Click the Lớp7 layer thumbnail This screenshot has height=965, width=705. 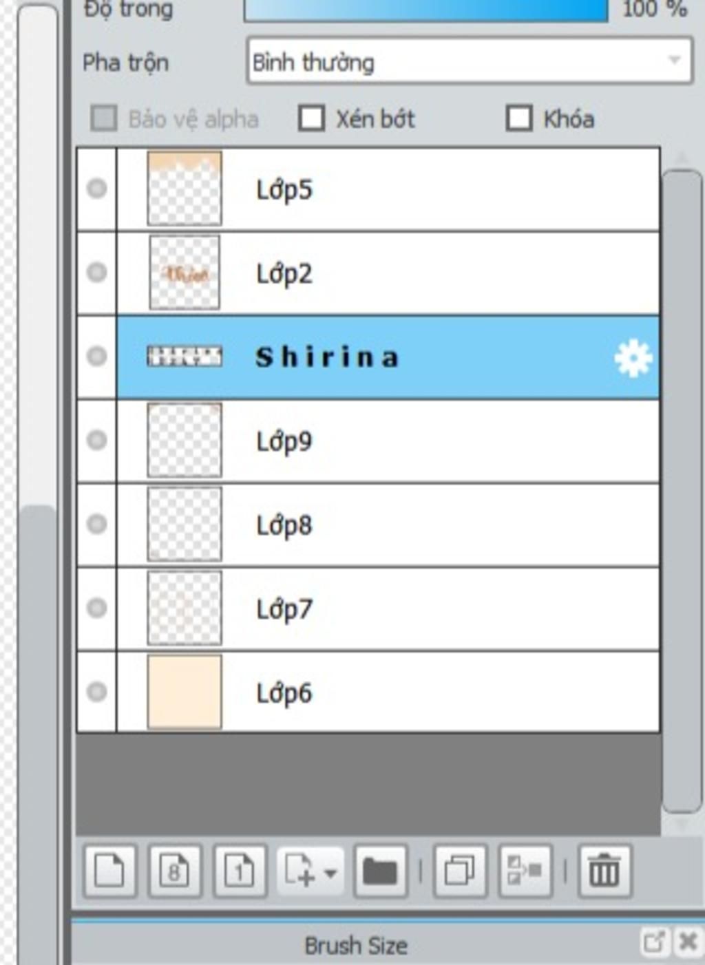coord(185,608)
